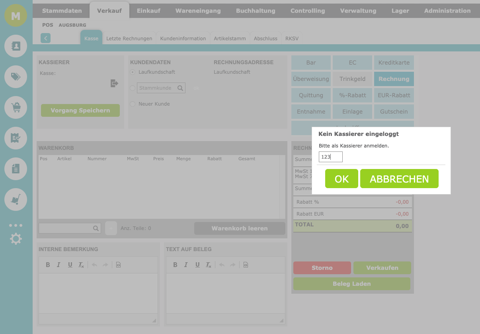The width and height of the screenshot is (480, 334).
Task: Click the cashier code input field
Action: coord(330,157)
